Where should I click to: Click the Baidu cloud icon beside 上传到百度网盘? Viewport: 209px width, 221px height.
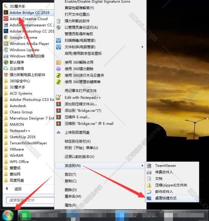click(x=58, y=133)
